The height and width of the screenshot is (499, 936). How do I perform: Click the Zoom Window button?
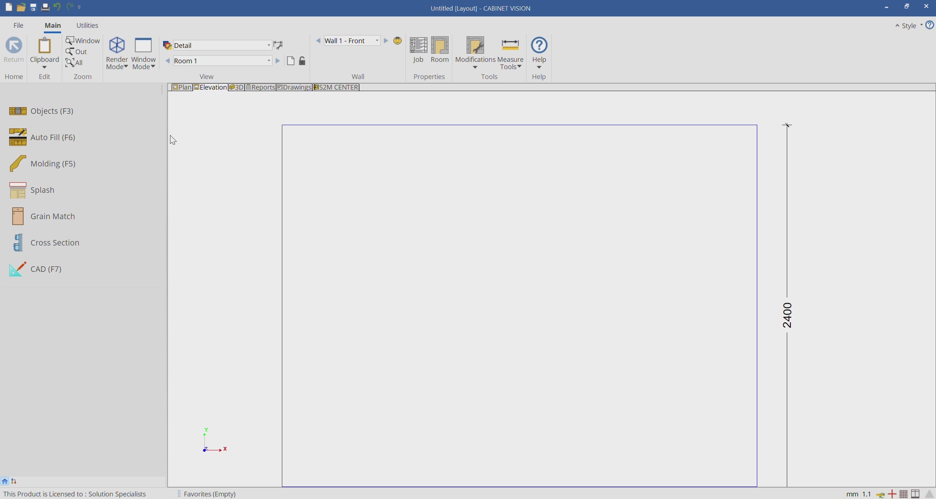click(83, 41)
